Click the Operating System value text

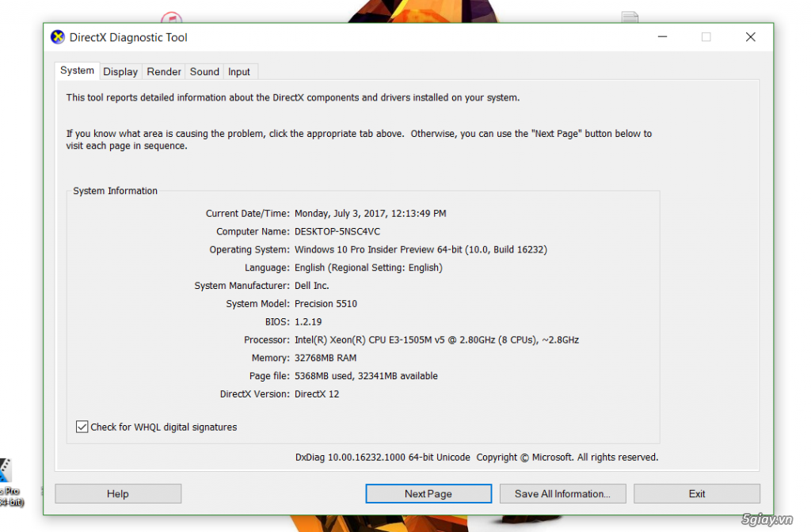coord(421,249)
